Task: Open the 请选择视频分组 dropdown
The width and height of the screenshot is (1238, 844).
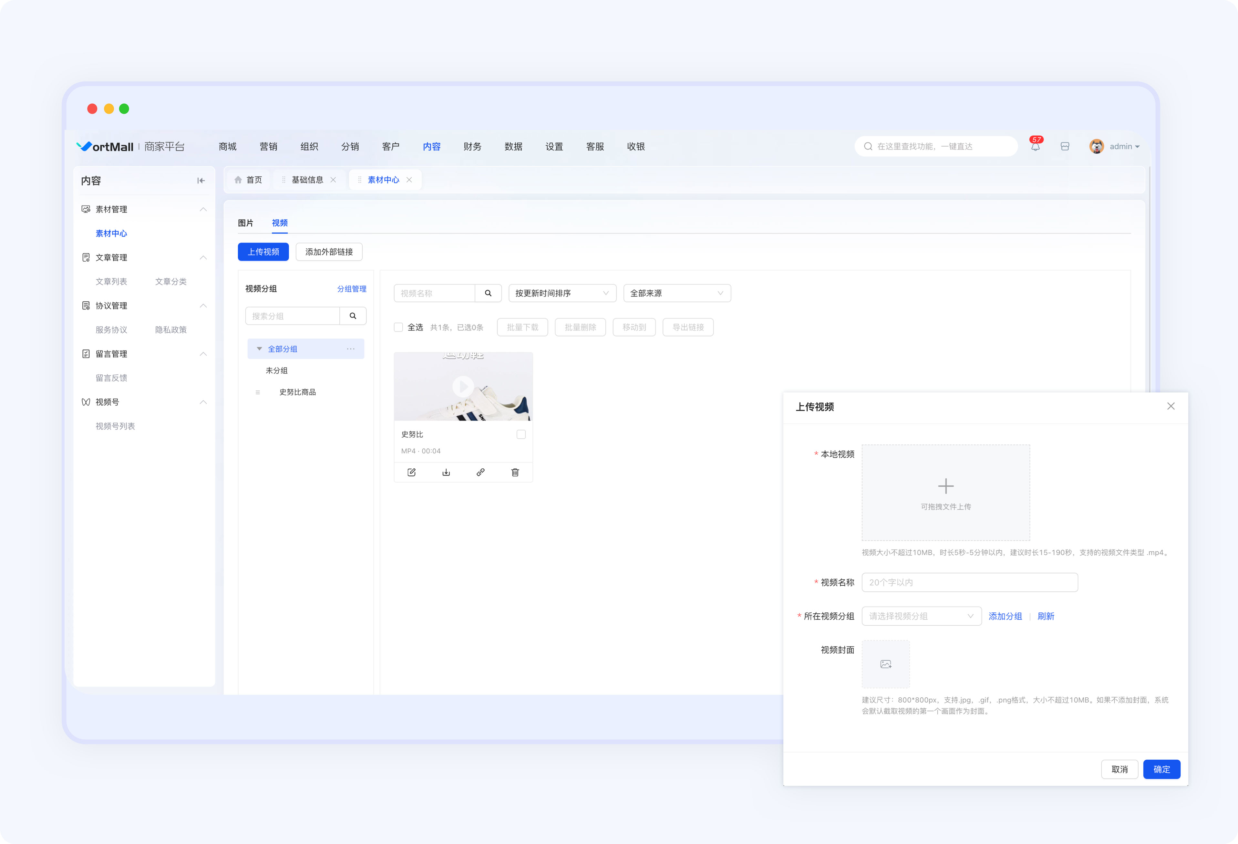Action: 921,616
